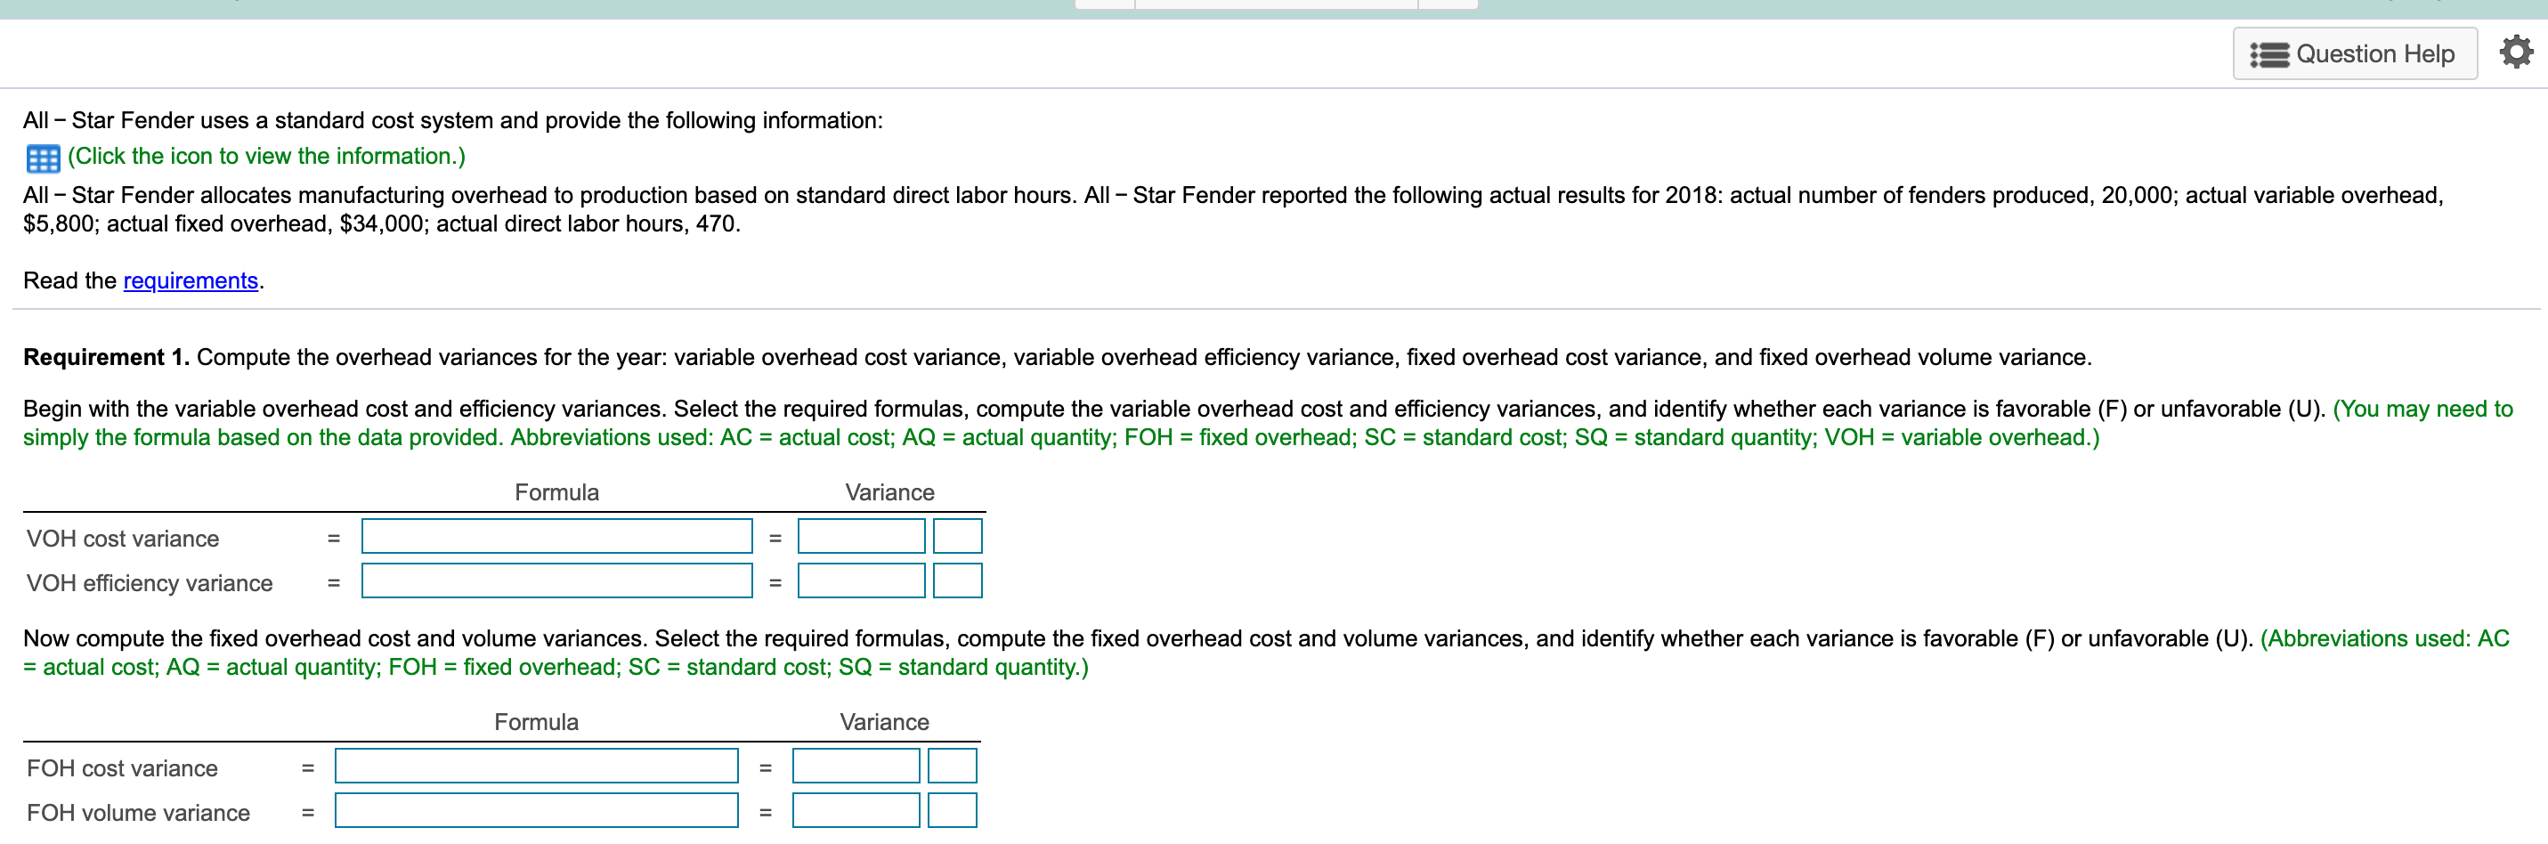Select F or U for FOH volume variance

coord(952,810)
